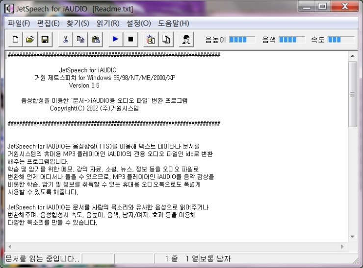363x268 pixels.
Task: Open the 편집(E) menu
Action: 49,23
